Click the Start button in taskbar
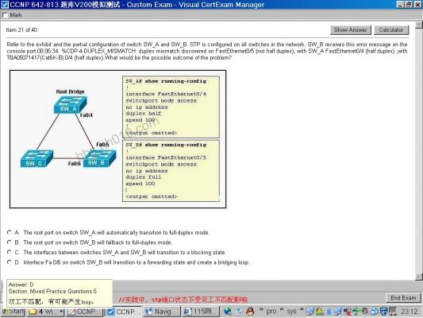The width and height of the screenshot is (423, 318). tap(13, 312)
